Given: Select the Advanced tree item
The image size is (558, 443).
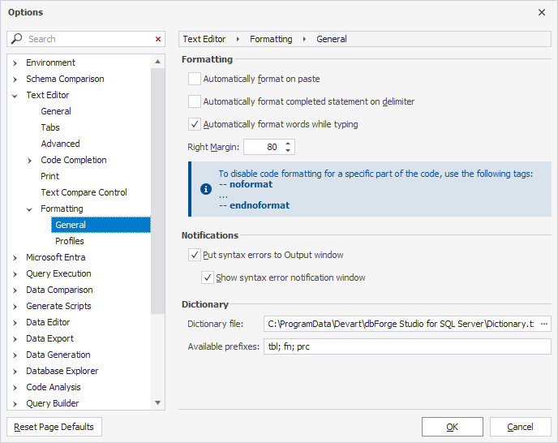Looking at the screenshot, I should point(60,144).
